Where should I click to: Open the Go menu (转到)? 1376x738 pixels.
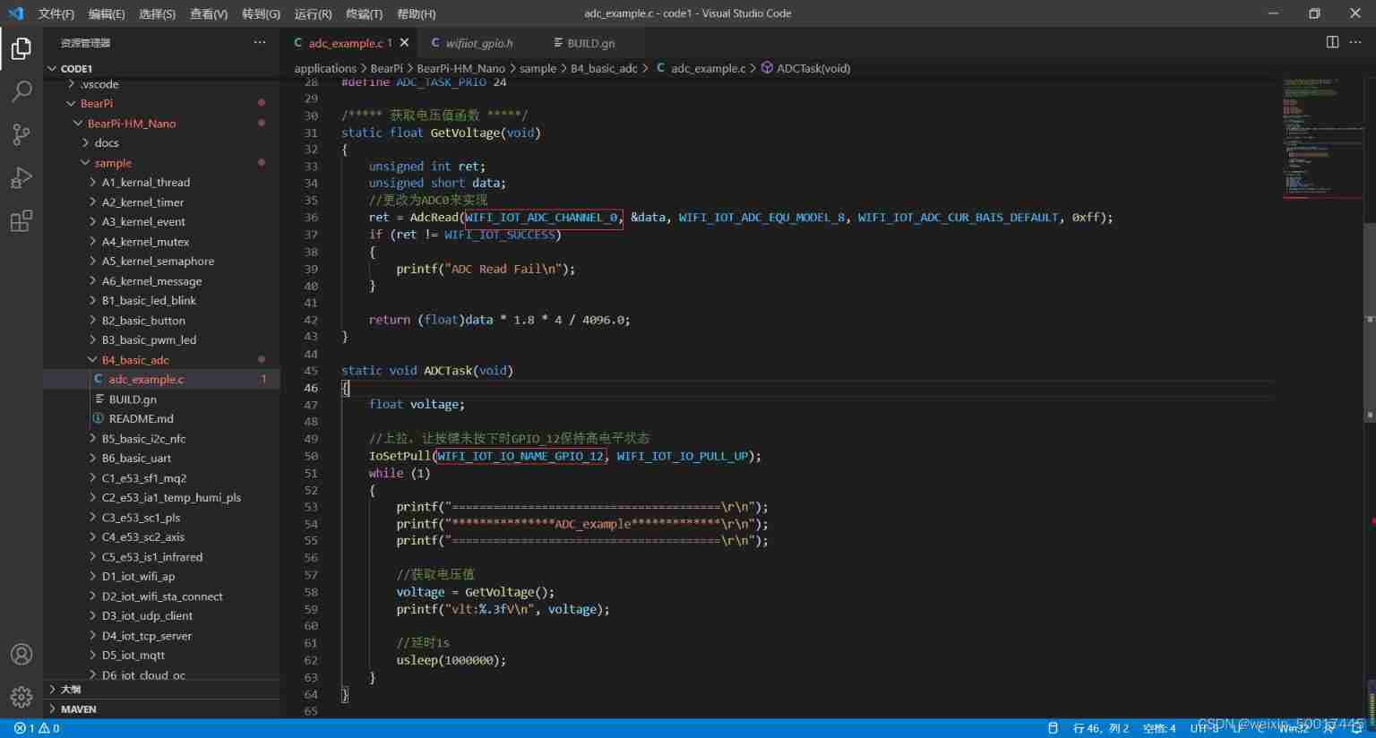261,13
